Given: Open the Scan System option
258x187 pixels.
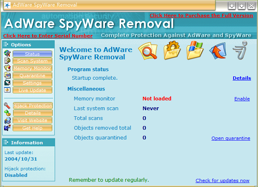Looking at the screenshot, I should point(32,61).
